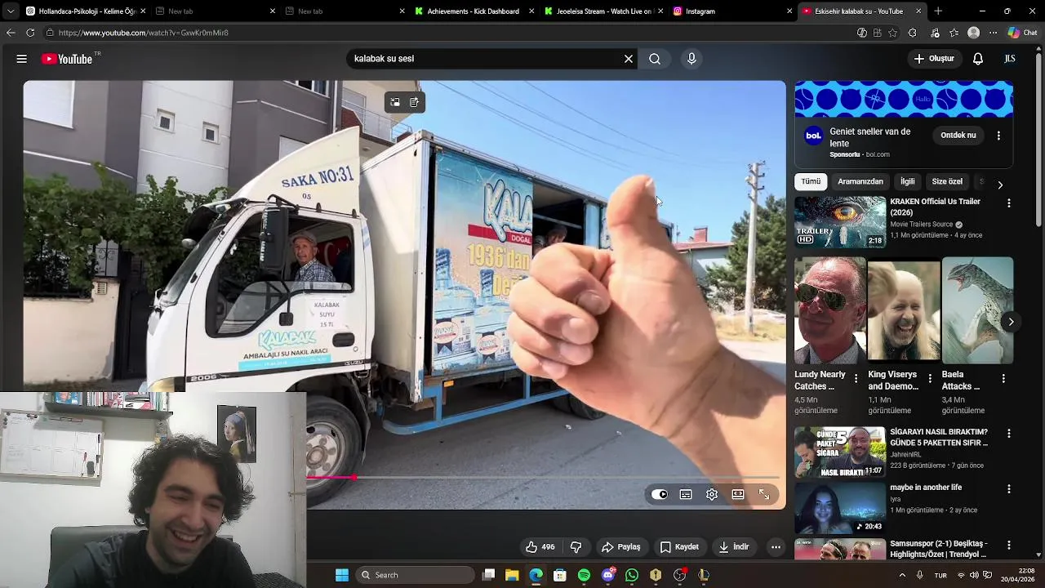Open the JLS account avatar menu

[1010, 59]
